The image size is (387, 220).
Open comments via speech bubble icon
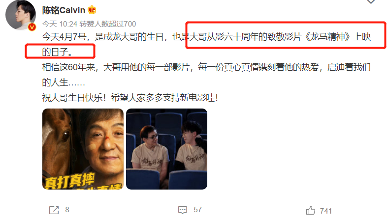coord(183,210)
